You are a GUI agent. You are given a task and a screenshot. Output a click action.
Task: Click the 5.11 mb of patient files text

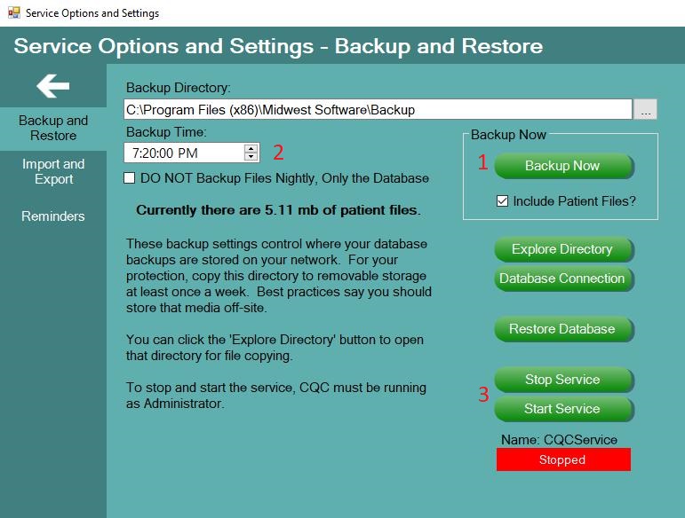[278, 210]
